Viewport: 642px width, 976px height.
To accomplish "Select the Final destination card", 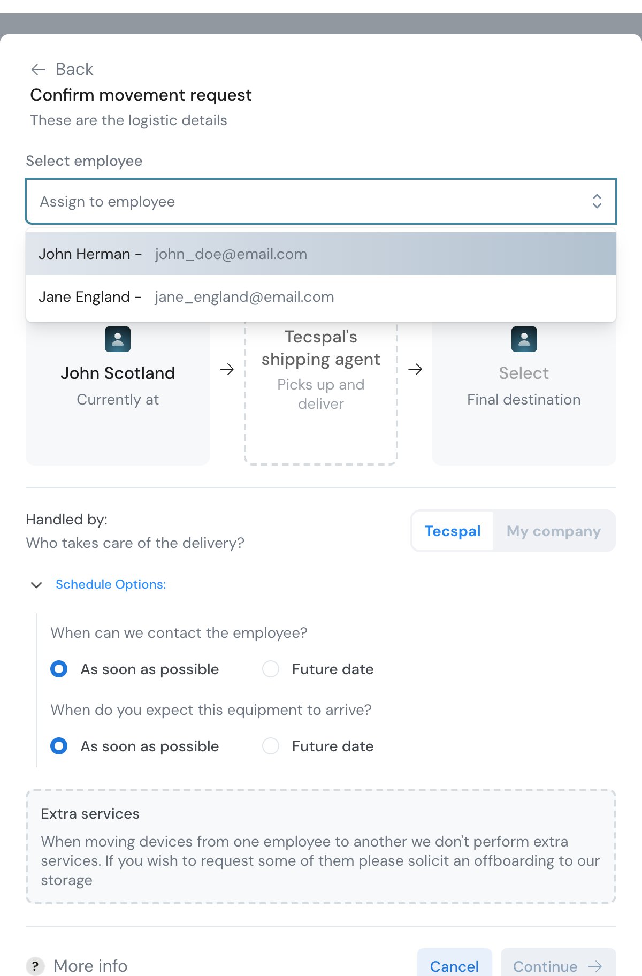I will tap(524, 393).
